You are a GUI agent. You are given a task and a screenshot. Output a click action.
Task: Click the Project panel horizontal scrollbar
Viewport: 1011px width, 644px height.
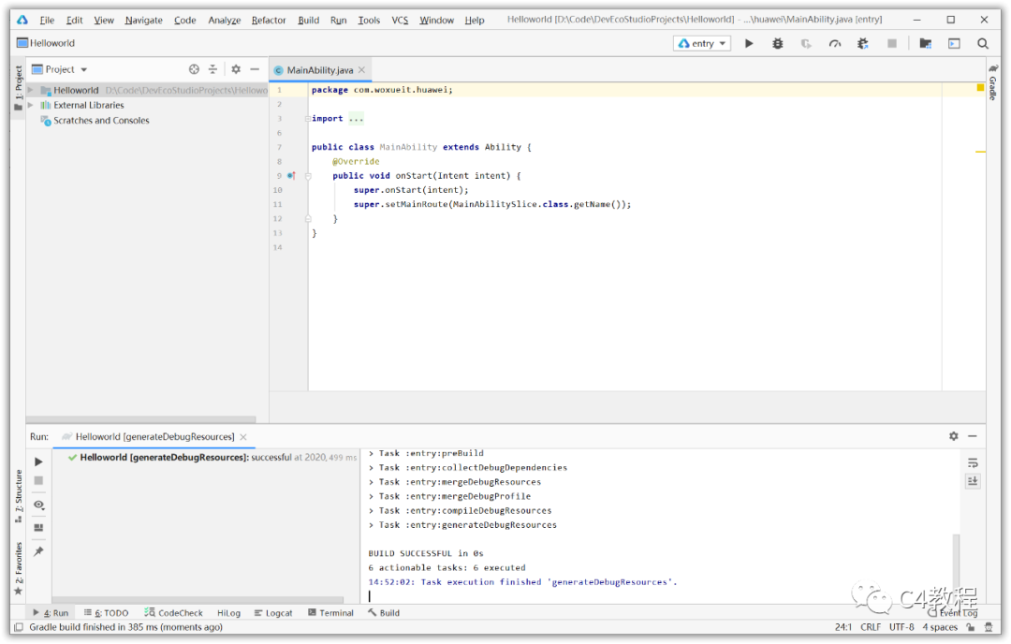(x=141, y=419)
